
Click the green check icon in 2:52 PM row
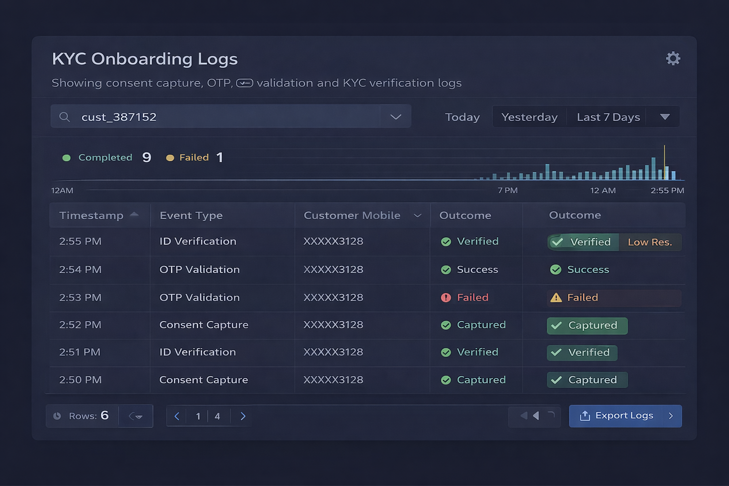coord(446,325)
